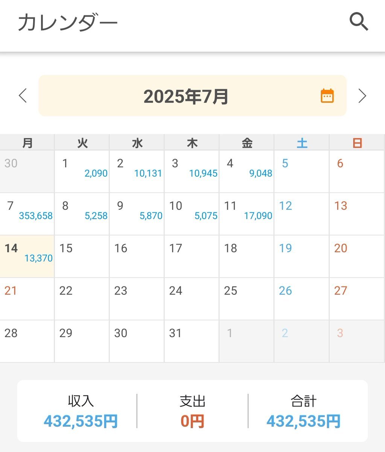Select Saturday July 19
This screenshot has height=452, width=385.
302,257
